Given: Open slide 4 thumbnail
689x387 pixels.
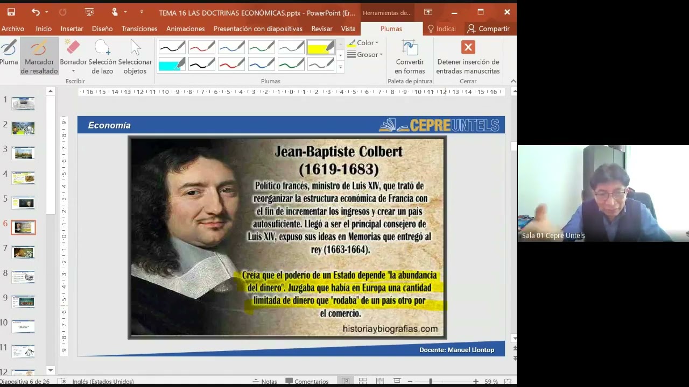Looking at the screenshot, I should pyautogui.click(x=23, y=177).
